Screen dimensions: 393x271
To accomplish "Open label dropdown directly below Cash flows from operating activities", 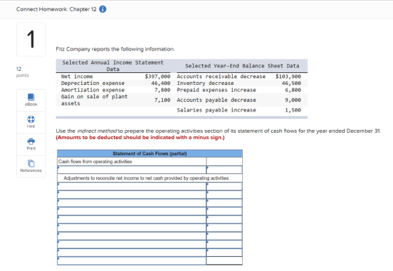I will point(132,170).
